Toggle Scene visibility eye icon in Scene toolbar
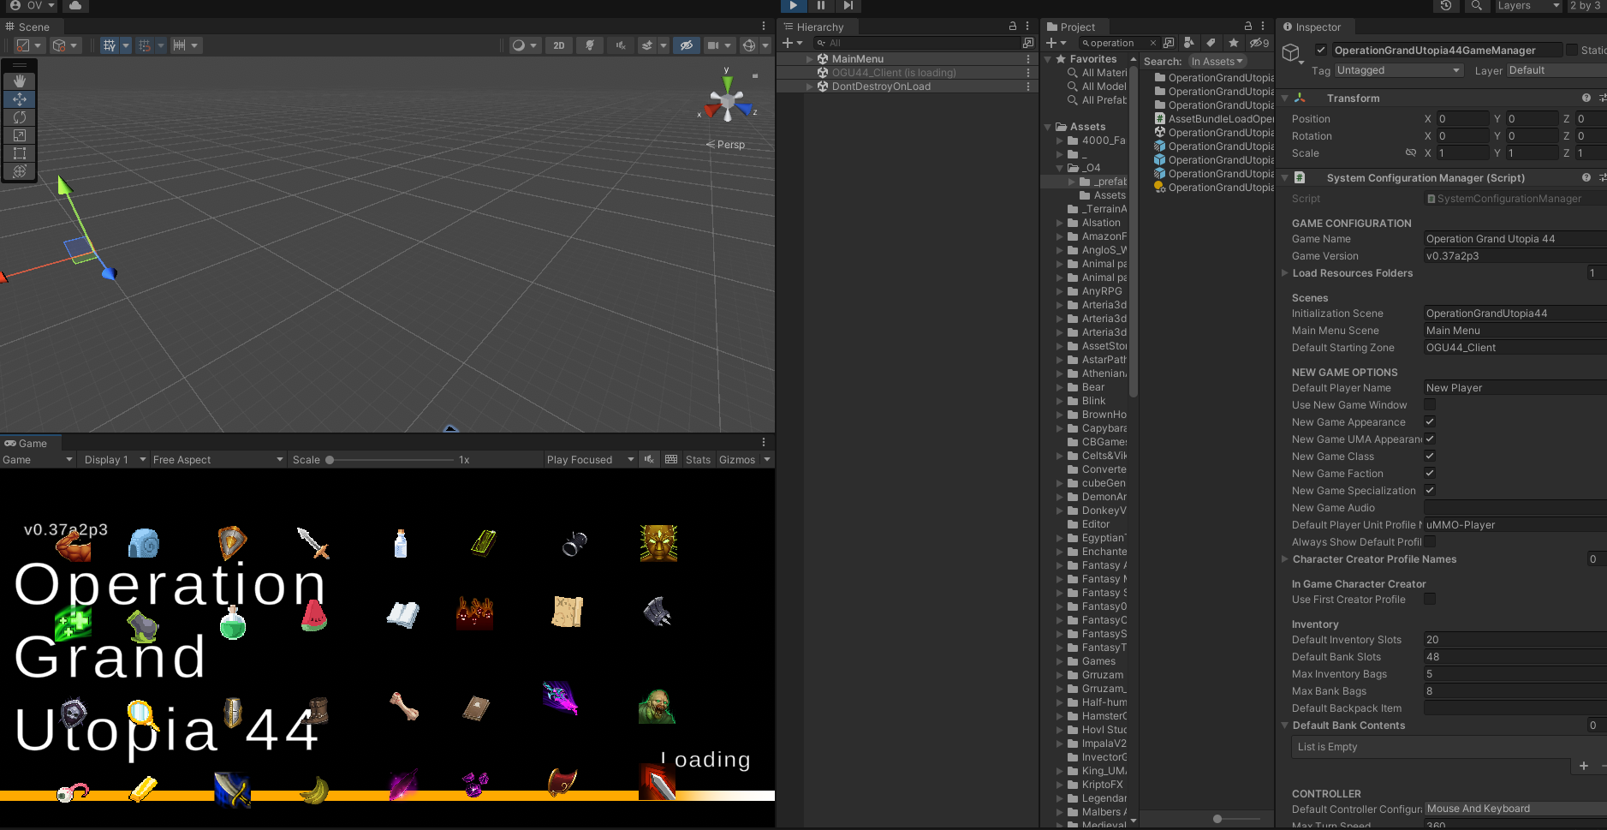 pos(686,45)
